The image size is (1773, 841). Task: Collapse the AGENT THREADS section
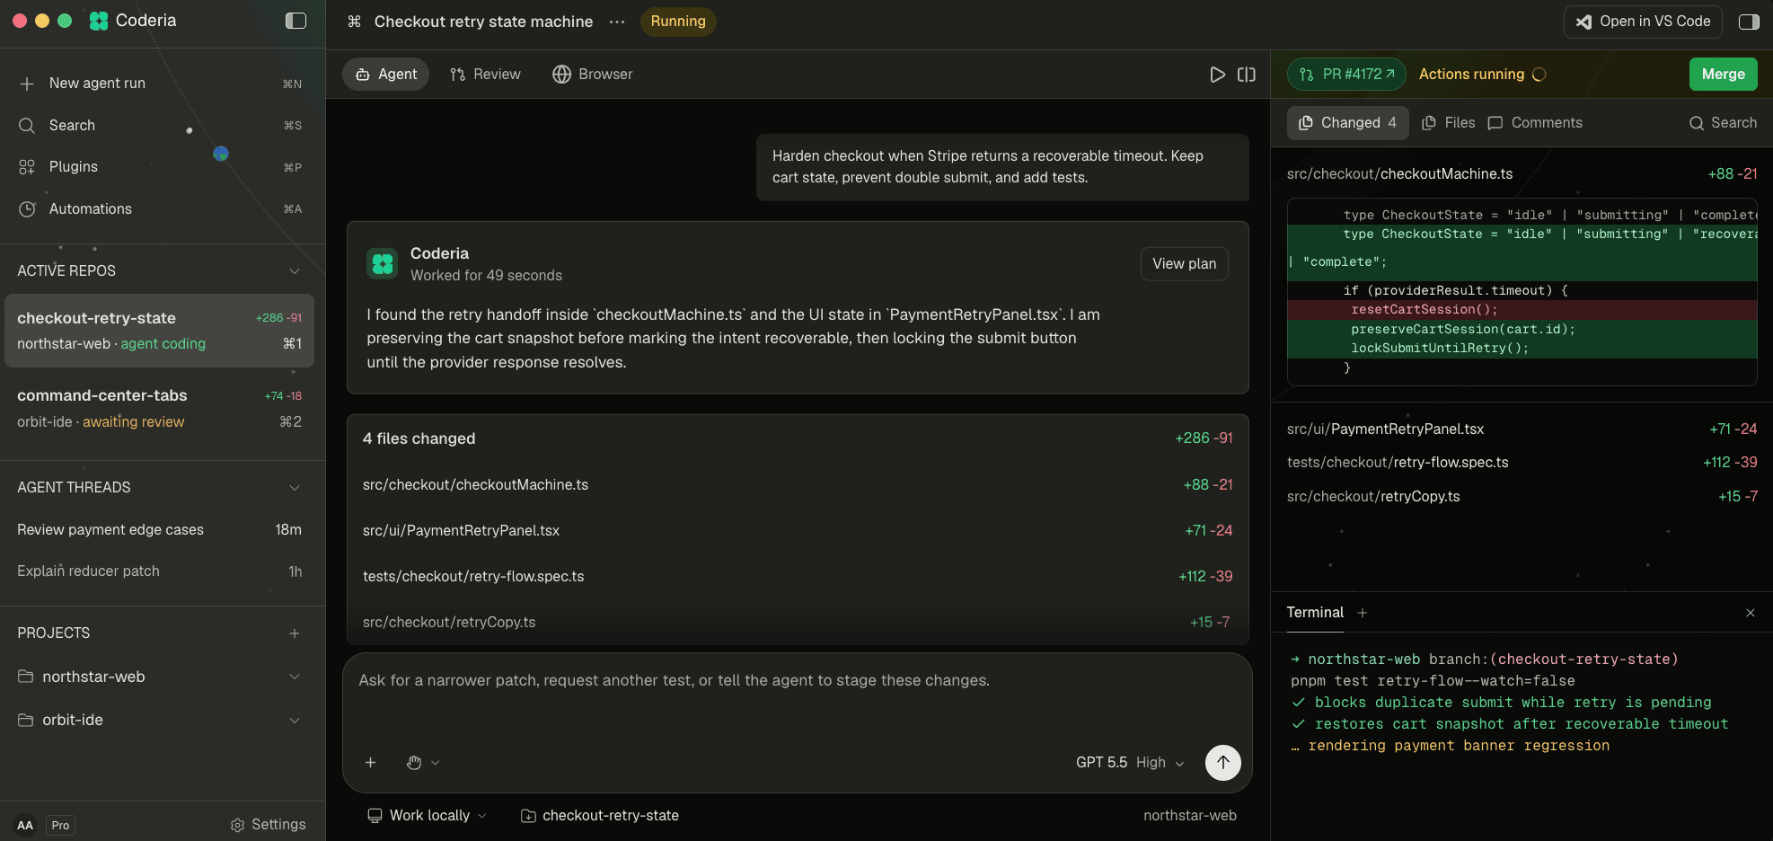[x=295, y=488]
